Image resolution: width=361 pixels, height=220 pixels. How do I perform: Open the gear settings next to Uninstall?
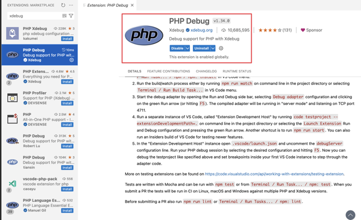pos(221,48)
